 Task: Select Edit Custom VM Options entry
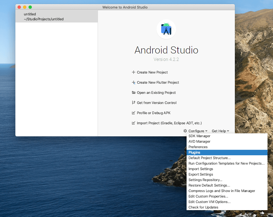[x=209, y=202]
